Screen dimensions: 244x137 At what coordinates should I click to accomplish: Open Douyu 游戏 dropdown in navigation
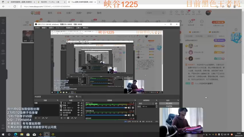[x=89, y=13]
